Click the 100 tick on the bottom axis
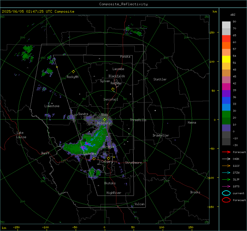 click(x=162, y=227)
